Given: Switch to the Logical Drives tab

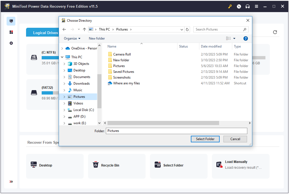Looking at the screenshot, I should 45,33.
